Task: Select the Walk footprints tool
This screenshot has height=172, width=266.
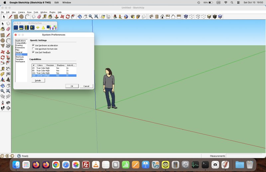Action: pos(3,108)
